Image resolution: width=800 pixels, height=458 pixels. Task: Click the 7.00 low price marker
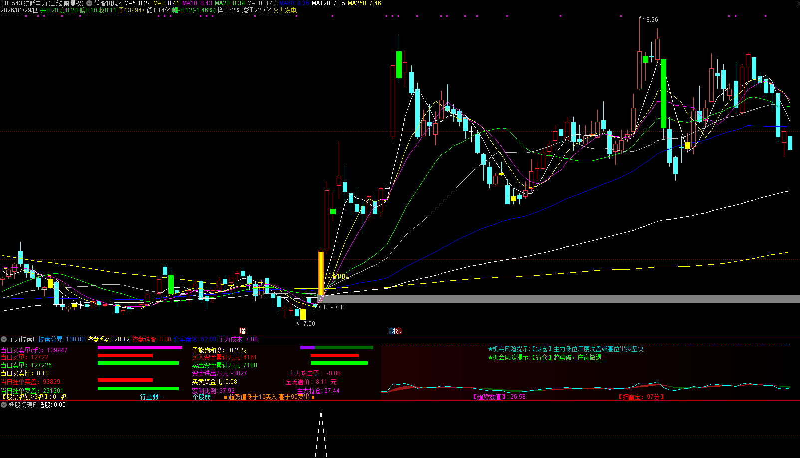[x=309, y=324]
